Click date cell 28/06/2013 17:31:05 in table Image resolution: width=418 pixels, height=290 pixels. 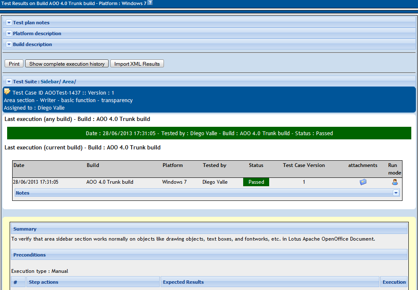pos(36,182)
